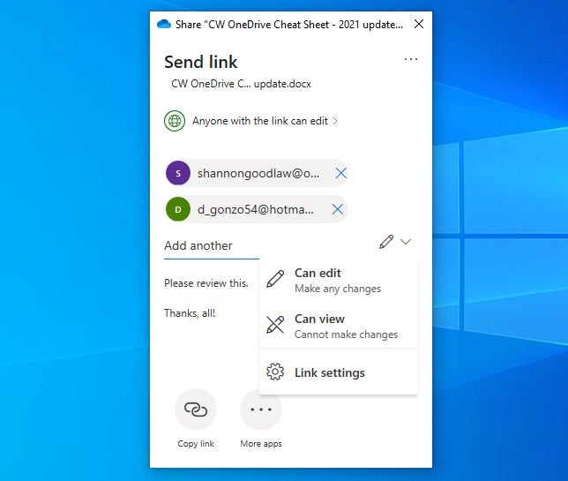
Task: Expand link permissions with the chevron arrow
Action: pyautogui.click(x=335, y=121)
